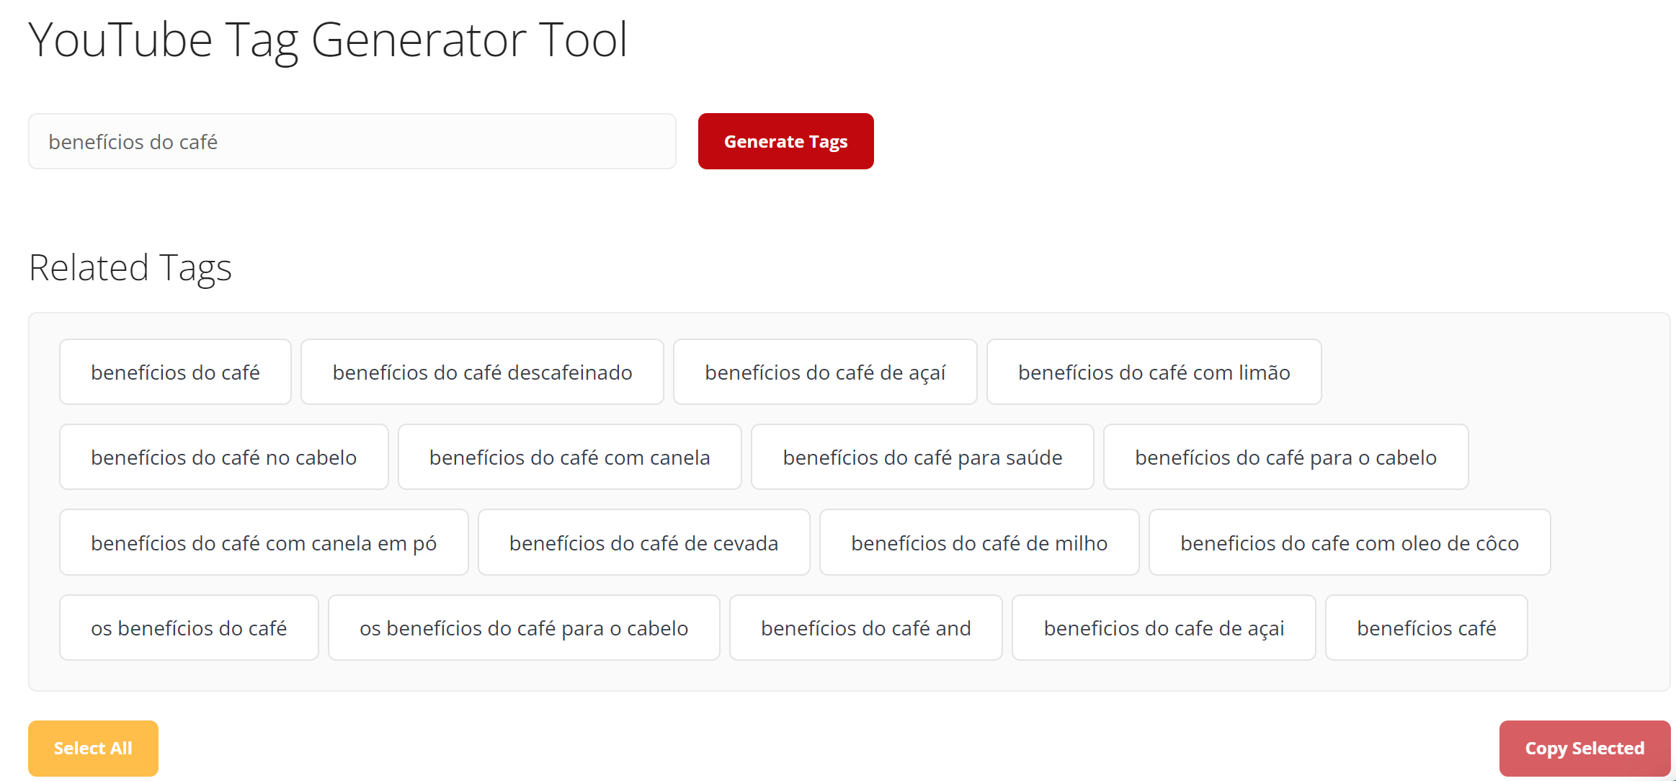
Task: Select the tag 'beneficios café'
Action: 1426,628
